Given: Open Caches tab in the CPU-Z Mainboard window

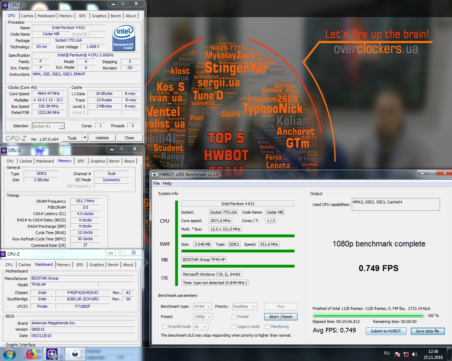Looking at the screenshot, I should click(24, 265).
